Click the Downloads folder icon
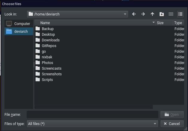Screen dimensions: 188x131 point(38,40)
